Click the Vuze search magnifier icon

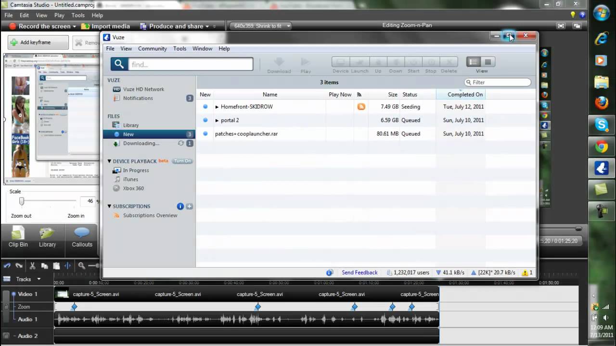(119, 64)
